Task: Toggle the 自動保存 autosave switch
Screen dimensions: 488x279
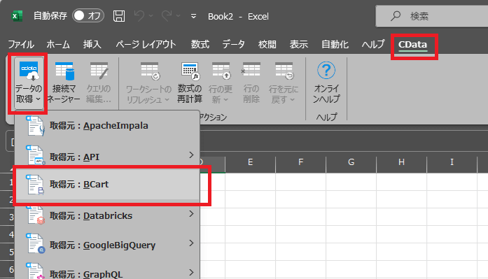Action: pos(88,15)
